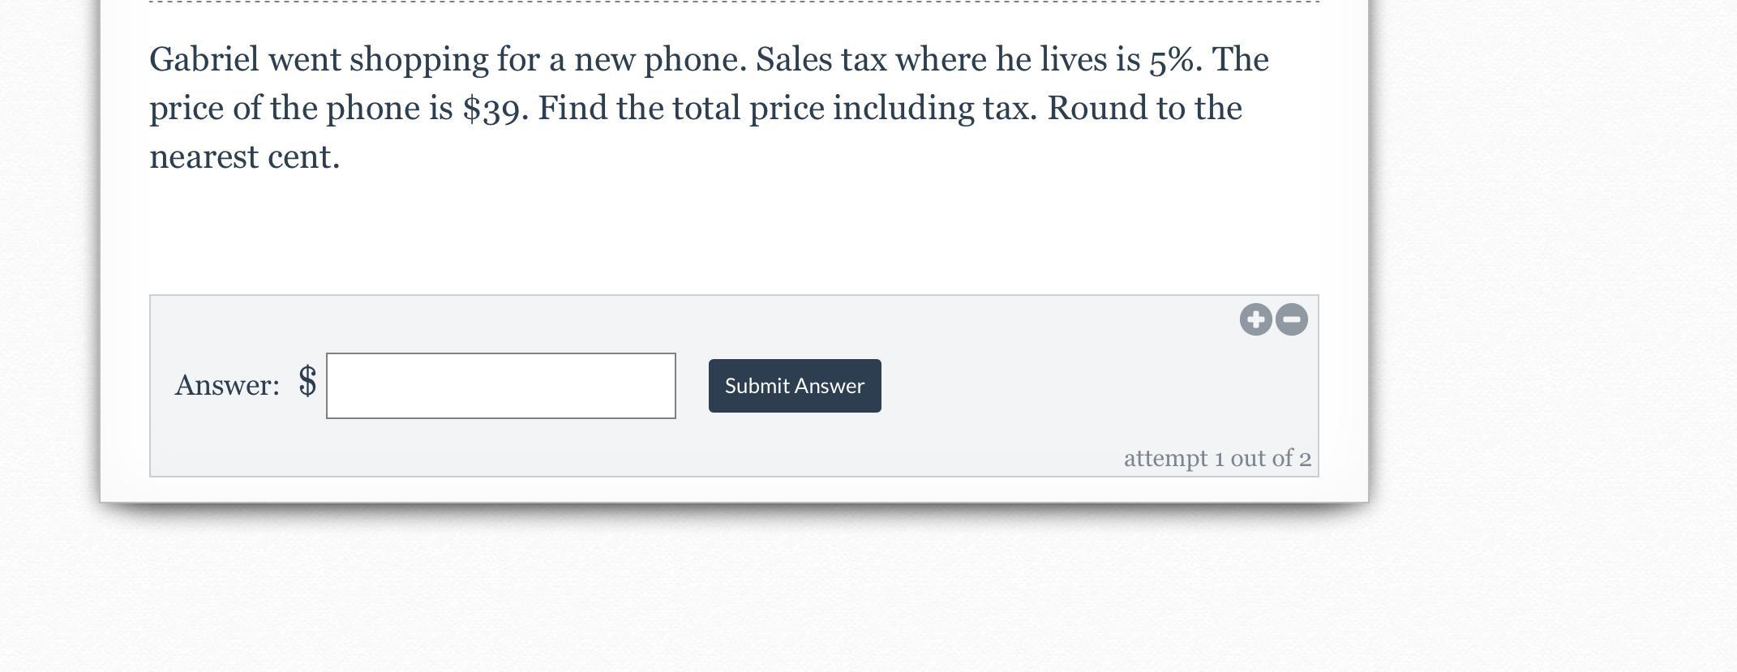Click the words "nearest cent."

click(244, 157)
